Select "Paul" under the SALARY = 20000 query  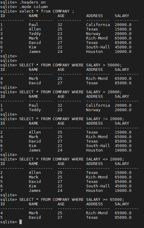33,105
